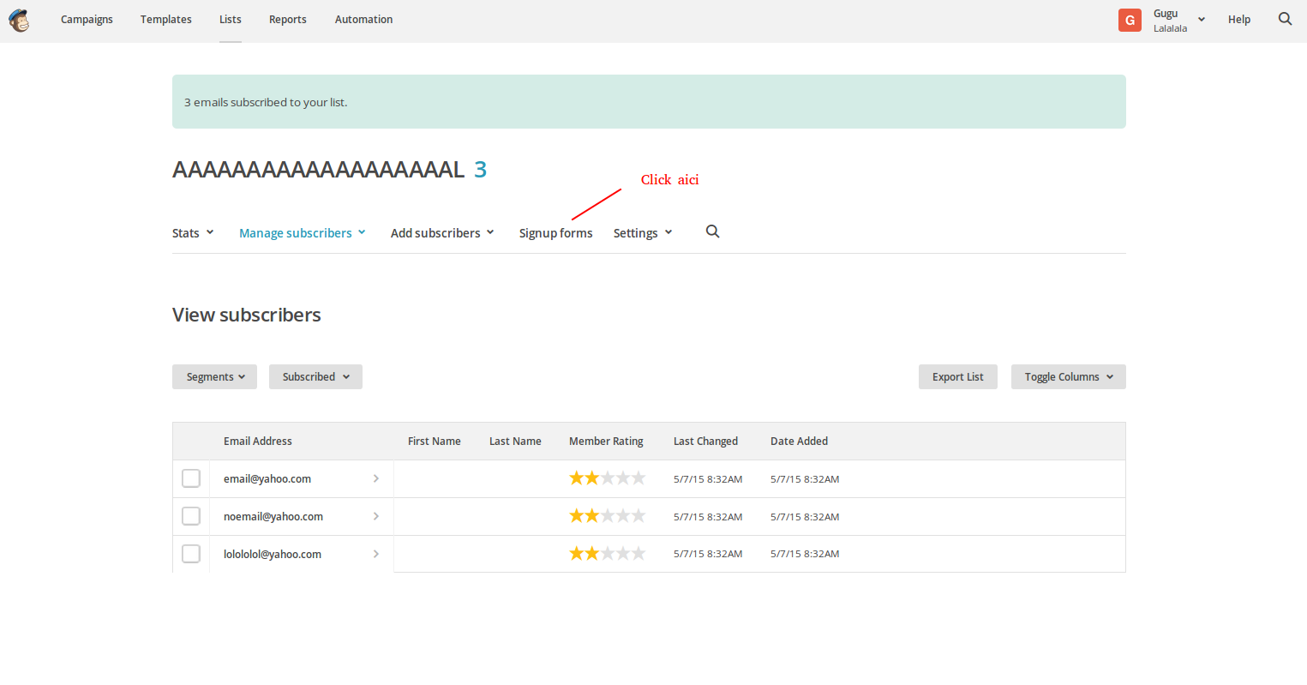Sort by Date Added column header
The height and width of the screenshot is (685, 1307).
pyautogui.click(x=799, y=442)
